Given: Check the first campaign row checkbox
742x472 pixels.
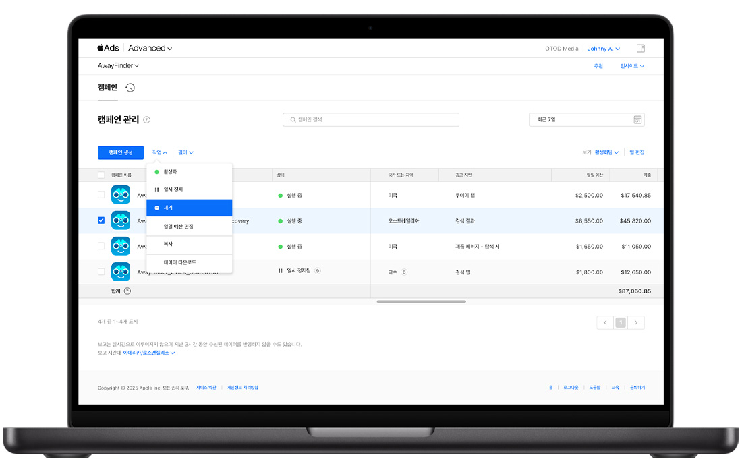Looking at the screenshot, I should [101, 195].
